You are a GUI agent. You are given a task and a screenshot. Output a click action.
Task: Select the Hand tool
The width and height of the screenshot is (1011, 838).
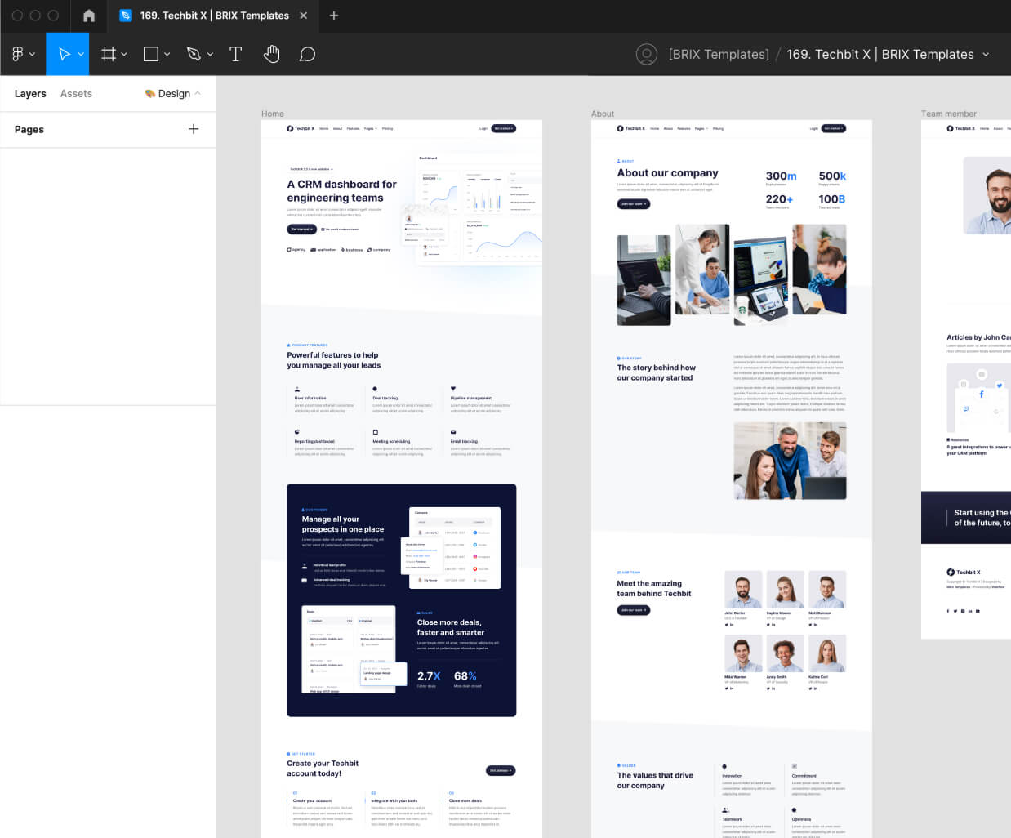[x=271, y=54]
